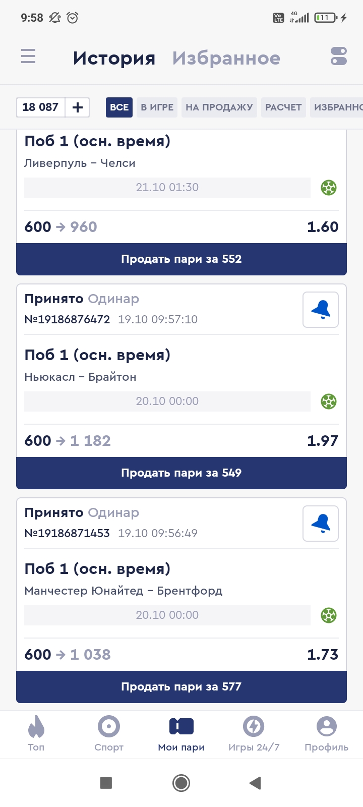Screen dimensions: 363x807
Task: Filter bets by РАСЧЕТ
Action: coord(283,107)
